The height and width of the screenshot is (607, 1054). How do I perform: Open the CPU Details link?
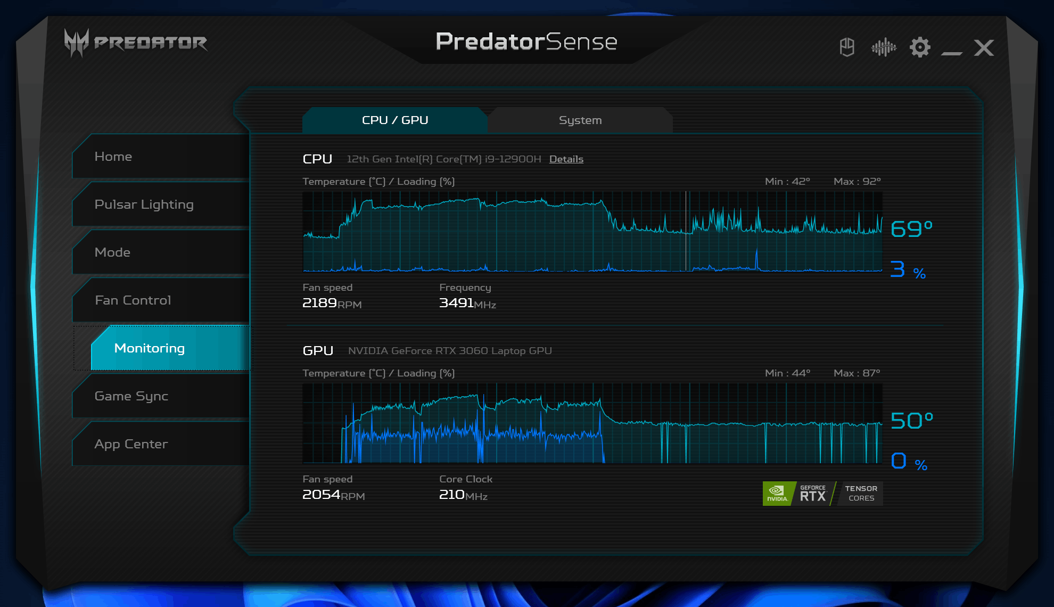(x=566, y=159)
